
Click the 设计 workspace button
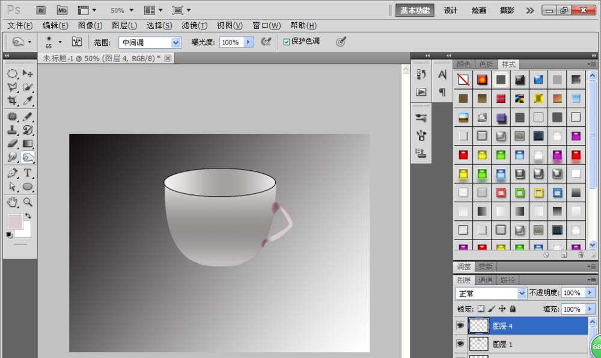(x=450, y=10)
